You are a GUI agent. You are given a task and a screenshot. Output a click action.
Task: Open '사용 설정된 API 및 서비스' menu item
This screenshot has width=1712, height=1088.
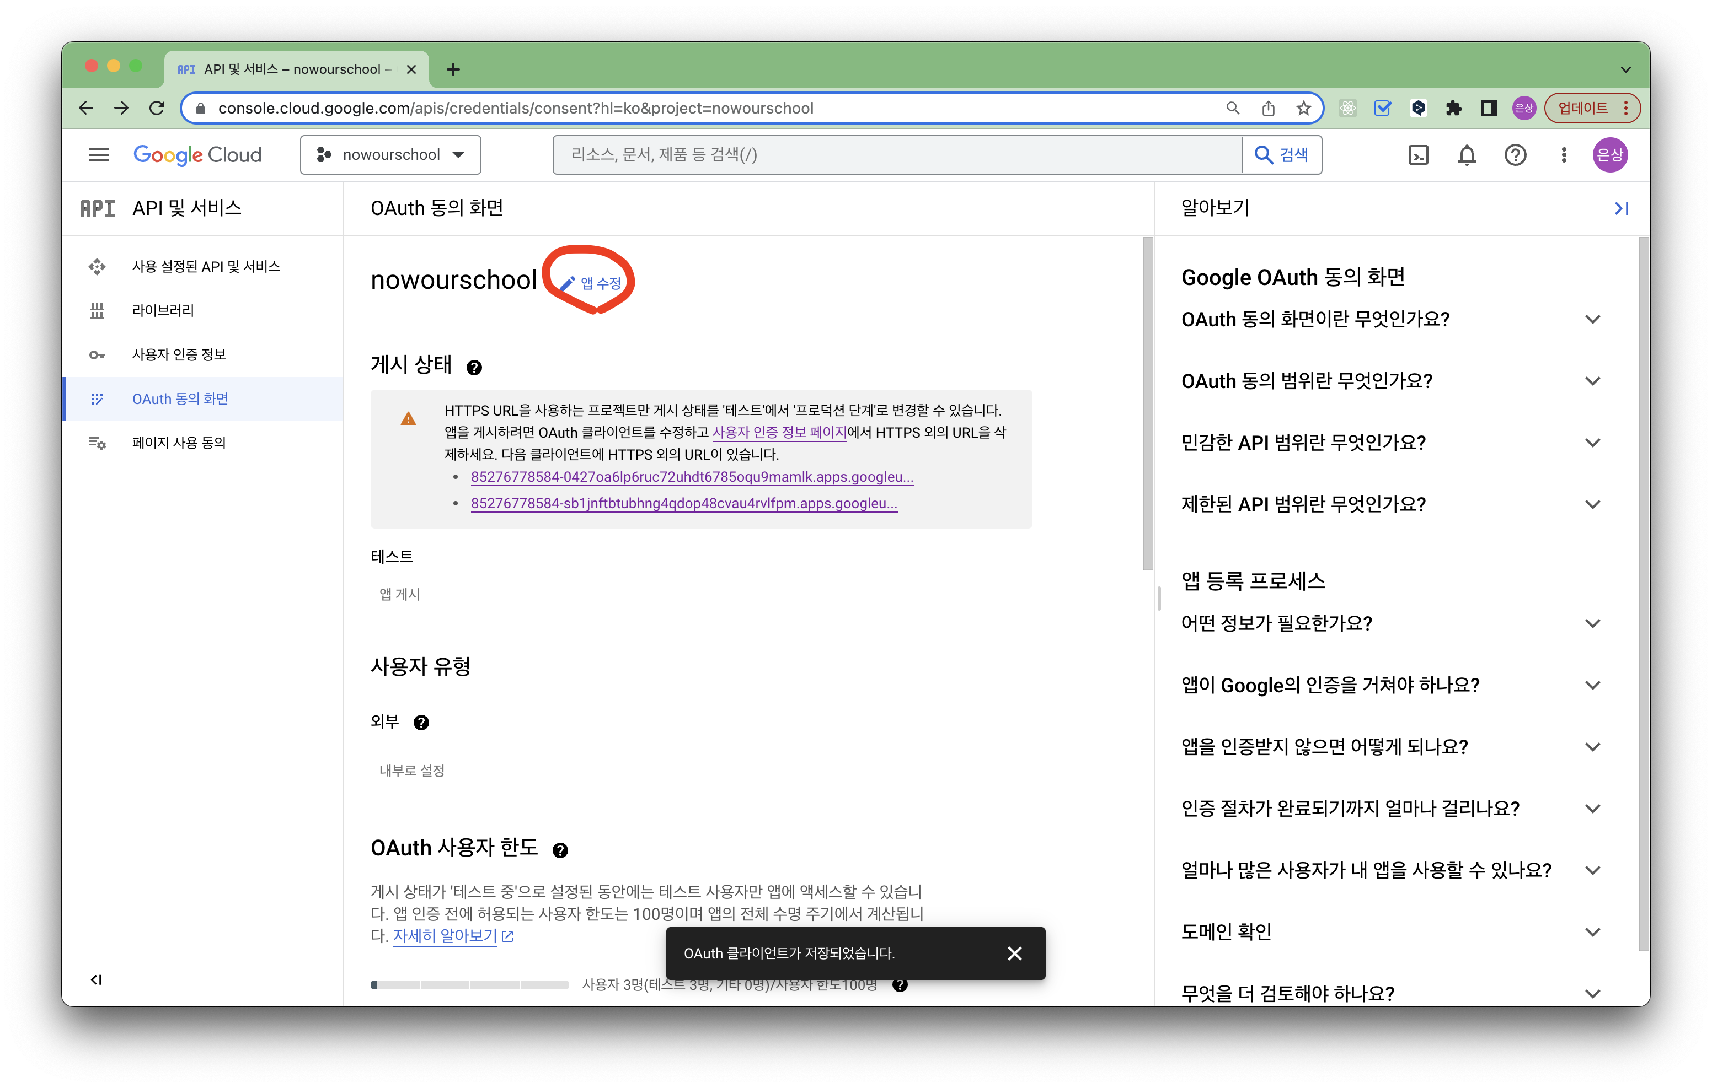tap(204, 267)
